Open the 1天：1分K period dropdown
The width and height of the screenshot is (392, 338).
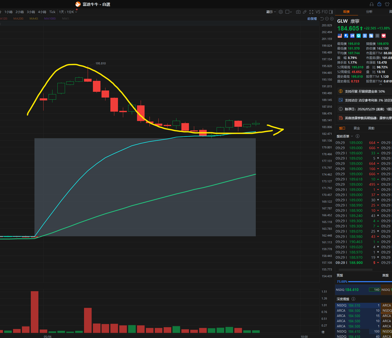click(x=68, y=12)
